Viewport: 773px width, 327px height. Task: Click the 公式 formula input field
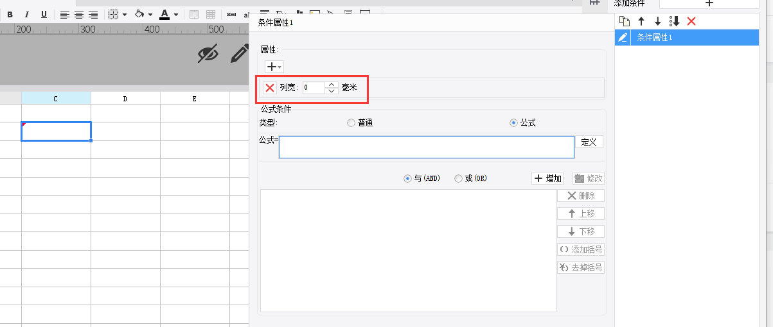pyautogui.click(x=427, y=147)
